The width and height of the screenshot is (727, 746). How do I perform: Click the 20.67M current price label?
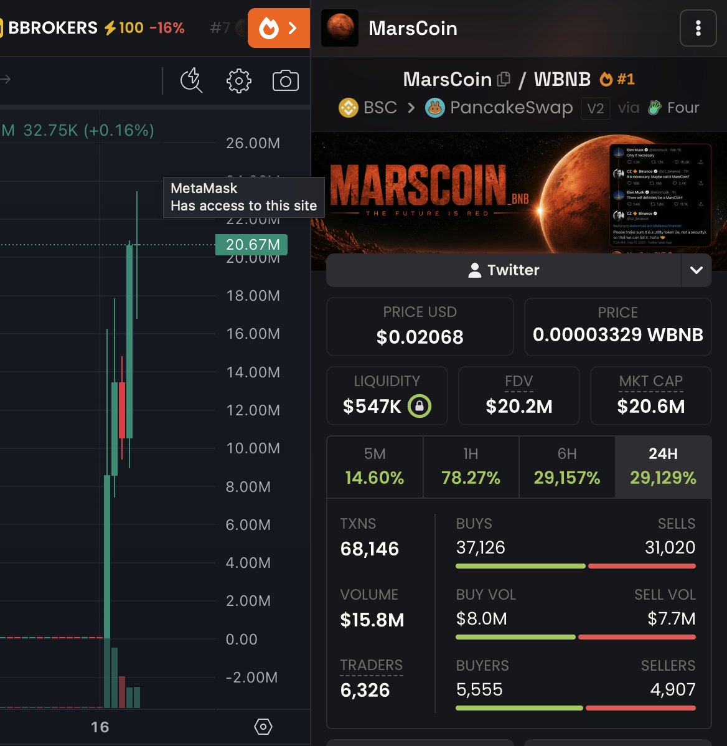(251, 245)
